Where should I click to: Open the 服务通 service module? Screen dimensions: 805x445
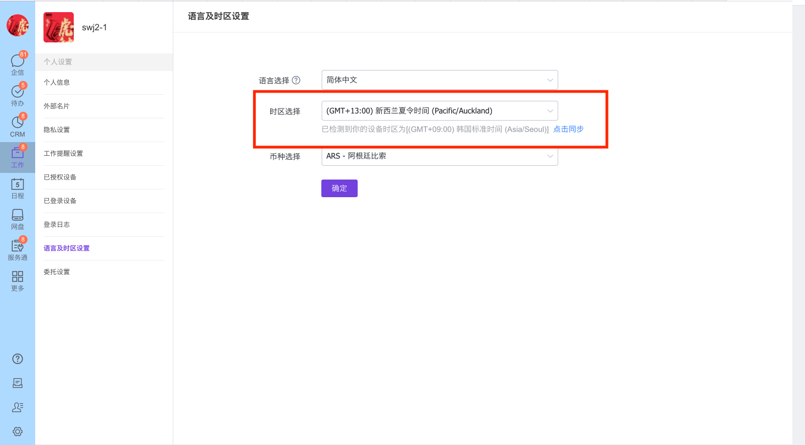(17, 249)
